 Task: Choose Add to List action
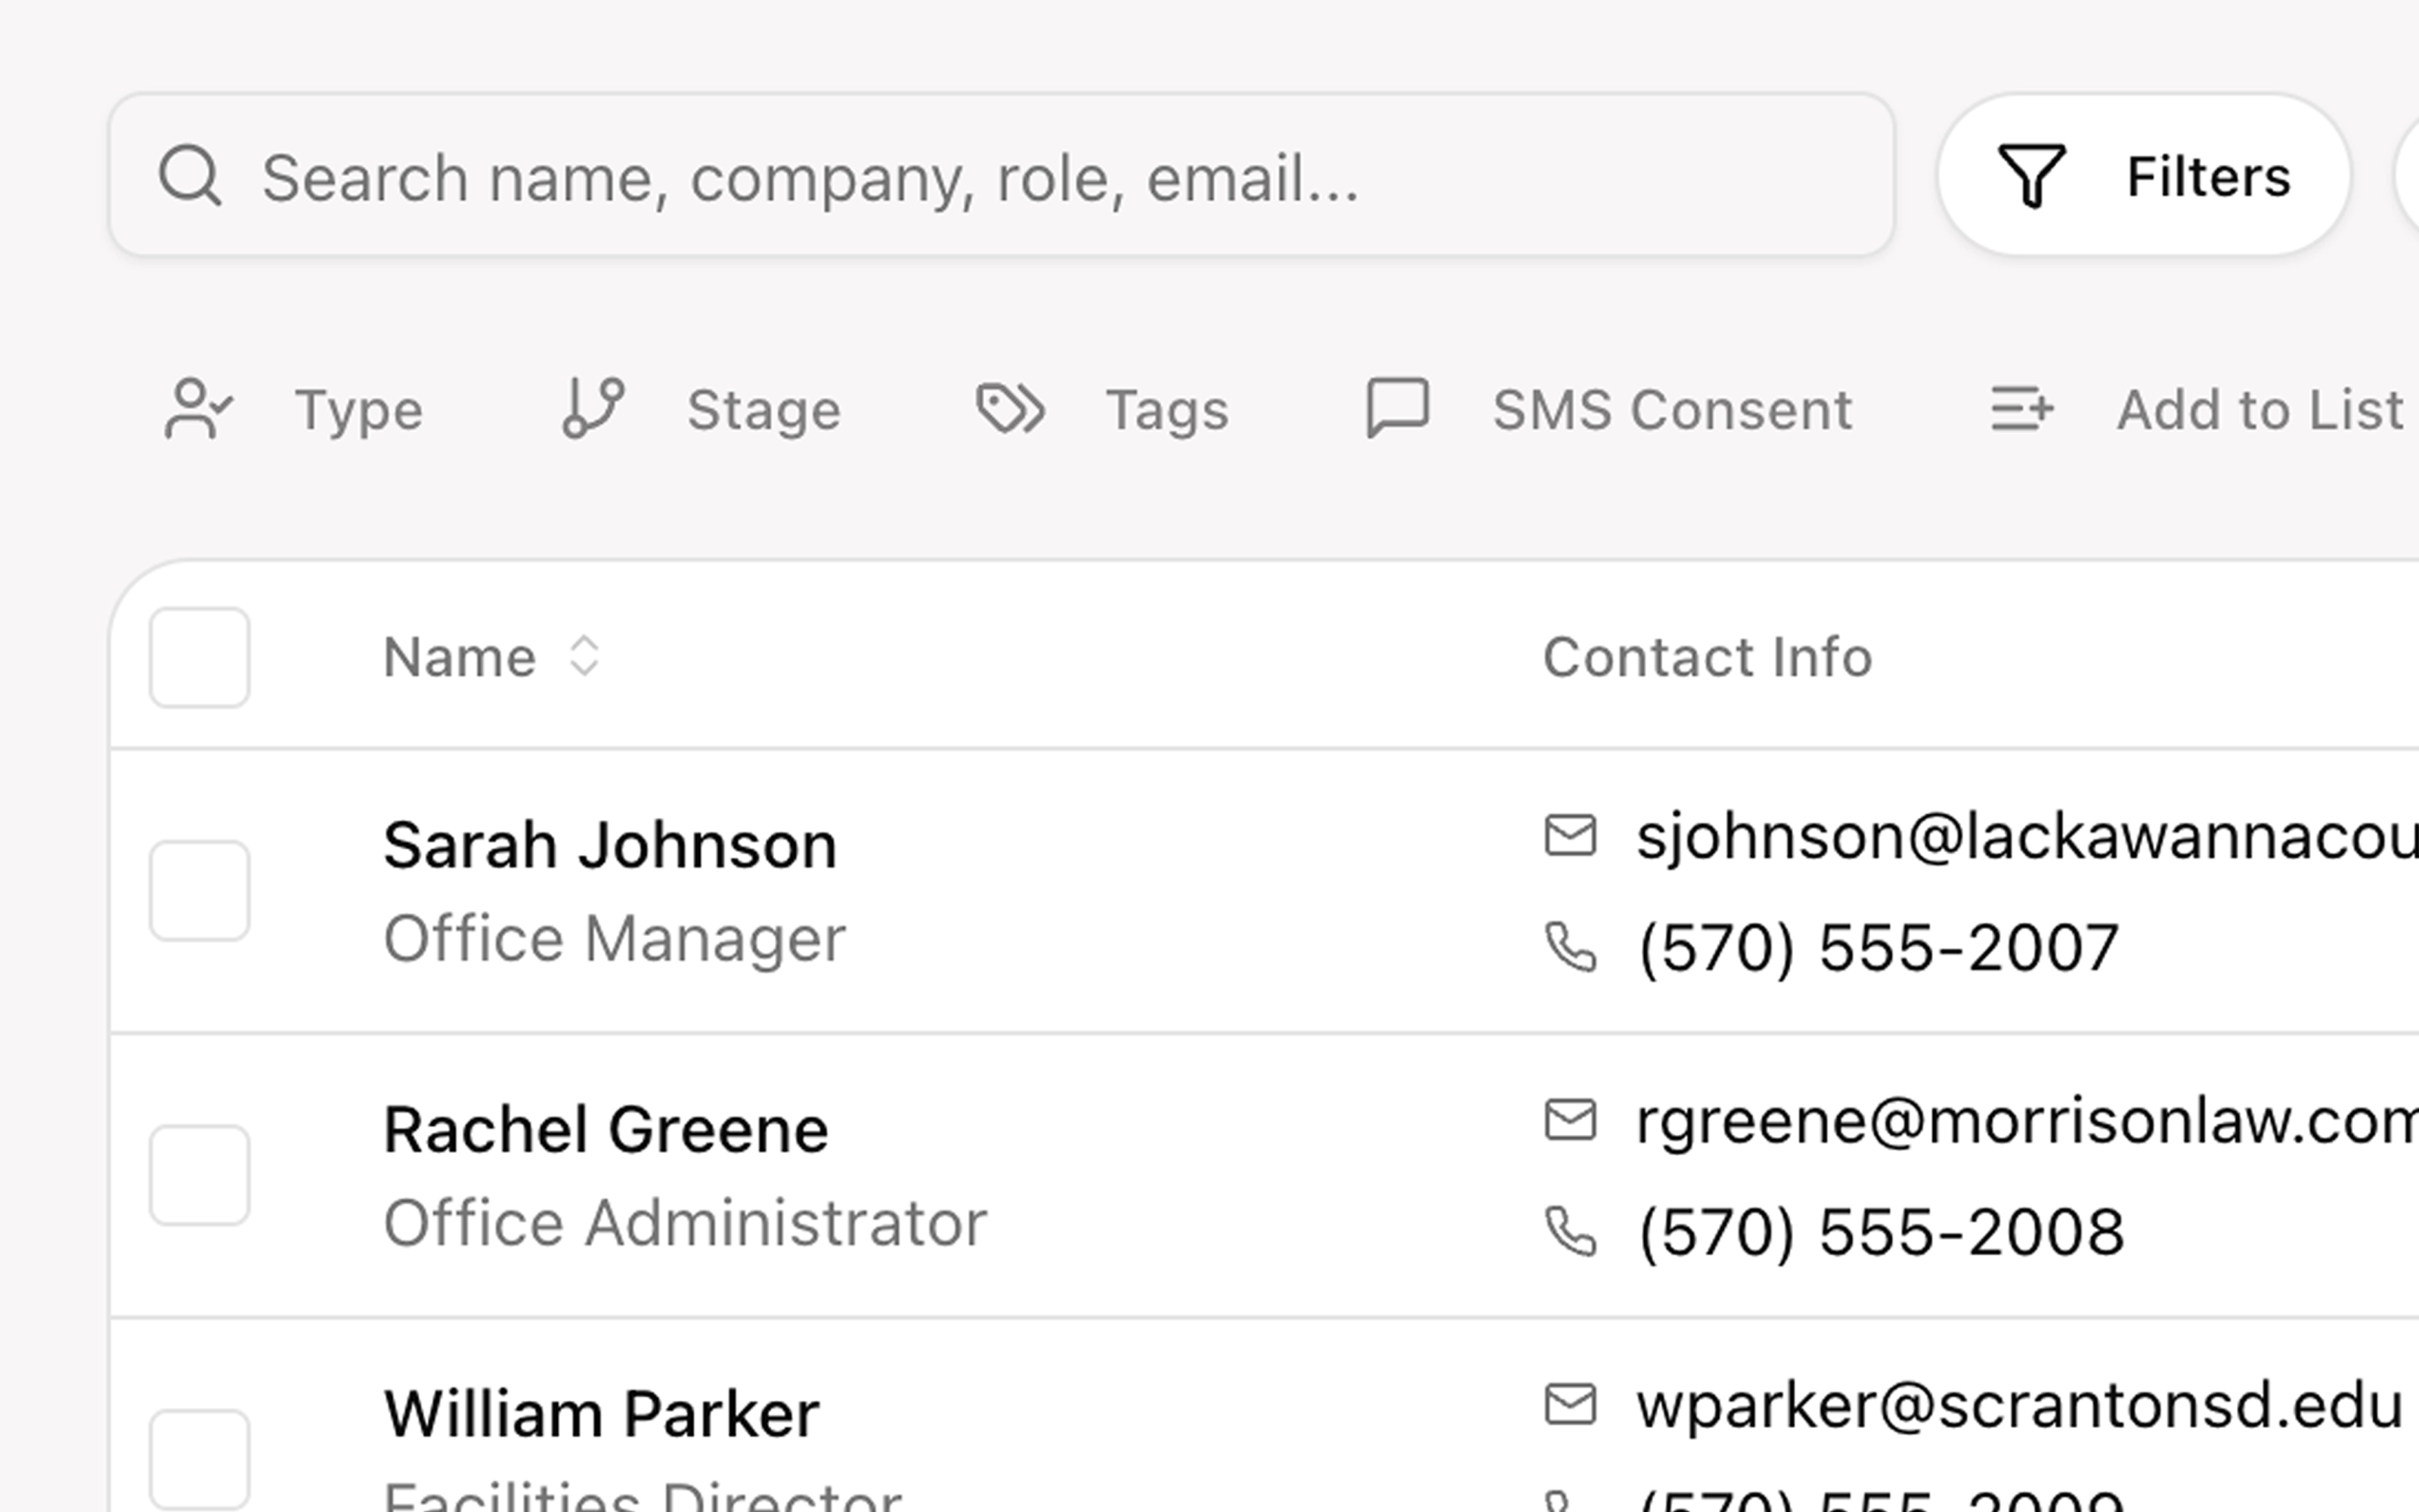click(x=2195, y=409)
